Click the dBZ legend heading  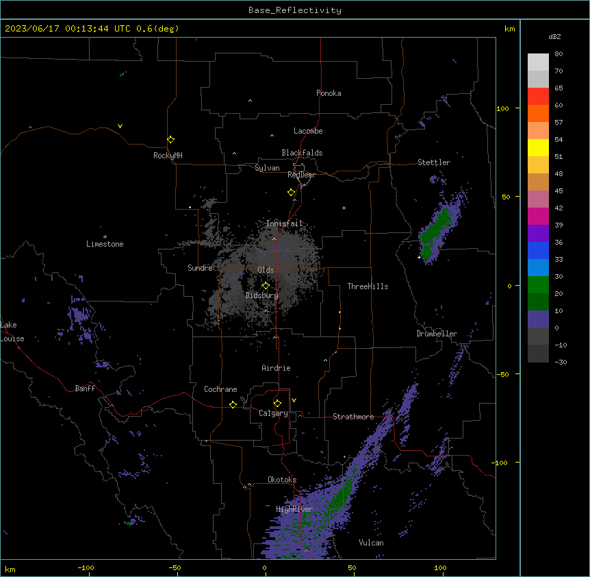click(x=554, y=36)
